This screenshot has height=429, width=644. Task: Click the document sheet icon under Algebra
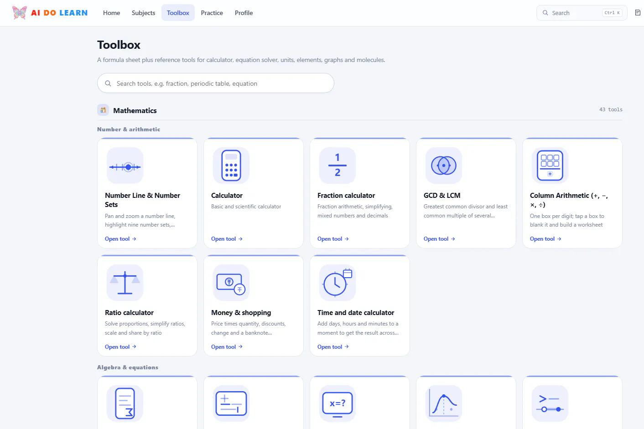pyautogui.click(x=125, y=403)
